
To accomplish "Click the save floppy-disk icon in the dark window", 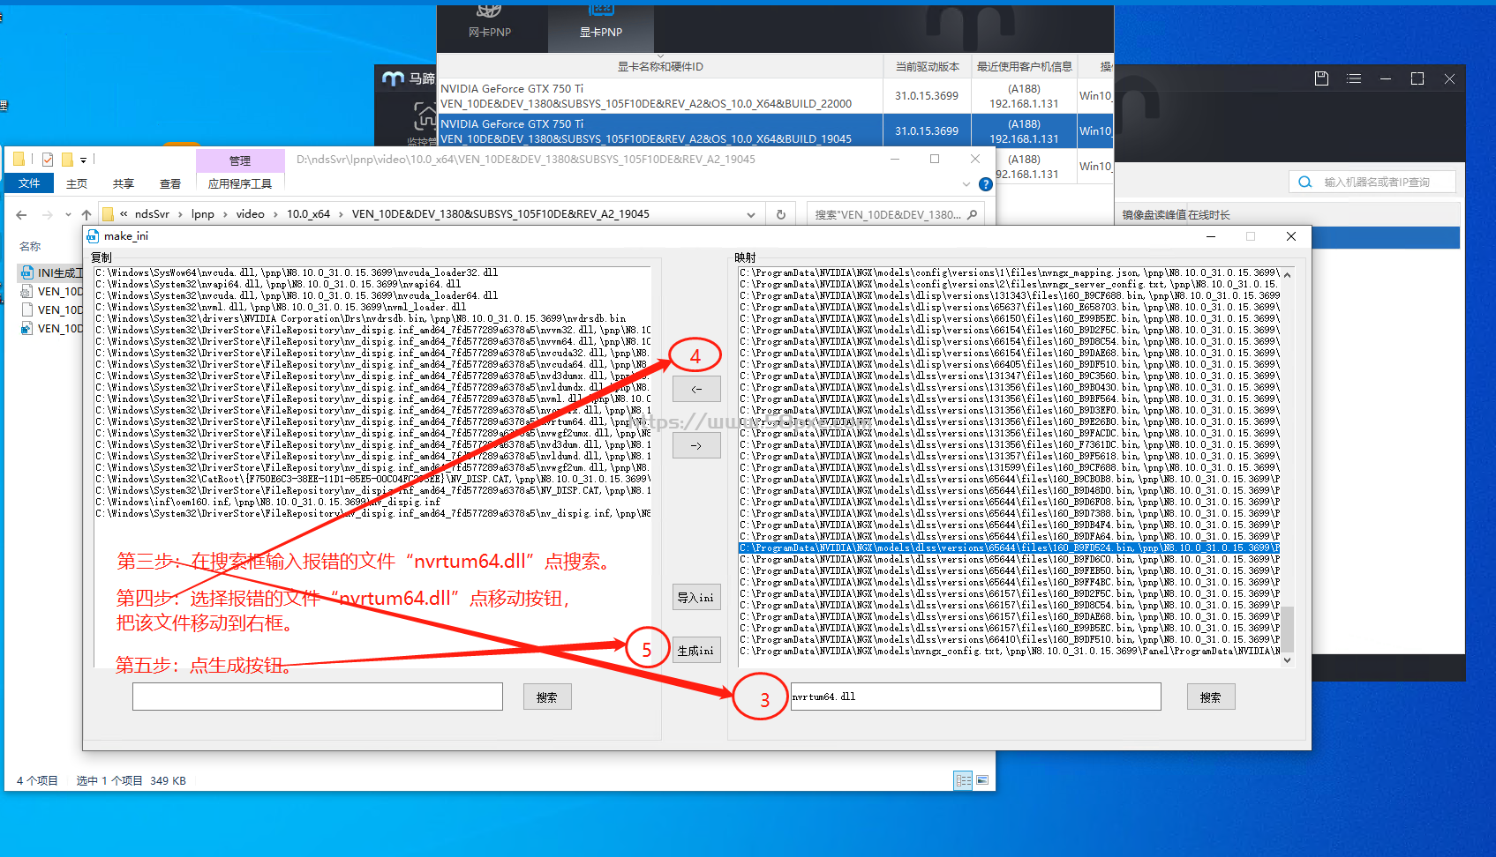I will point(1321,78).
